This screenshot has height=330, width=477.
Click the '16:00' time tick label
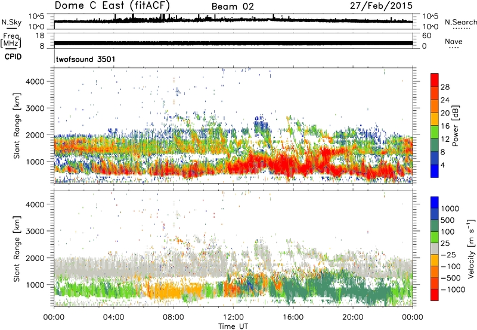pyautogui.click(x=293, y=317)
